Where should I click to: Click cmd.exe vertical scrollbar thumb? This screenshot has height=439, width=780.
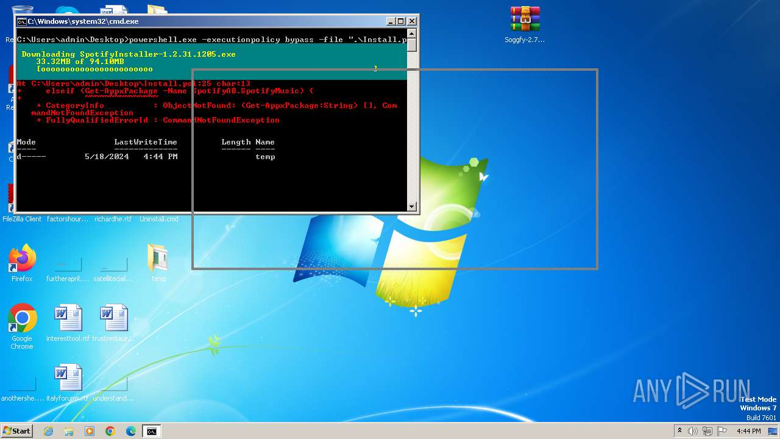tap(412, 45)
